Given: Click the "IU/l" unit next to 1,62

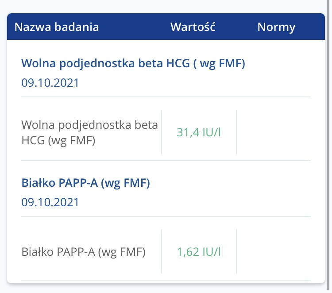Looking at the screenshot, I should tap(210, 252).
